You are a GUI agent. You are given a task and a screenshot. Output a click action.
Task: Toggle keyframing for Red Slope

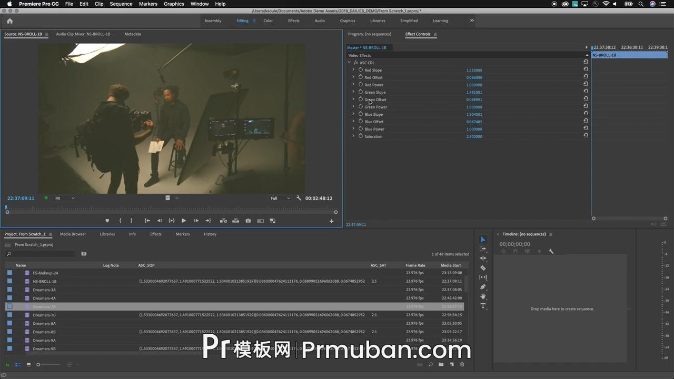tap(361, 70)
